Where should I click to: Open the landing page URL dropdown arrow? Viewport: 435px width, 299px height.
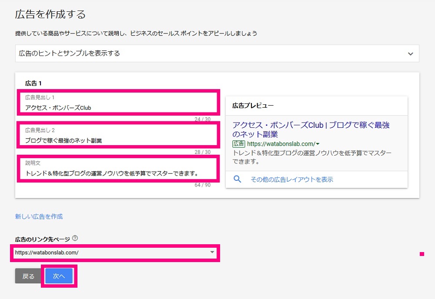[212, 252]
